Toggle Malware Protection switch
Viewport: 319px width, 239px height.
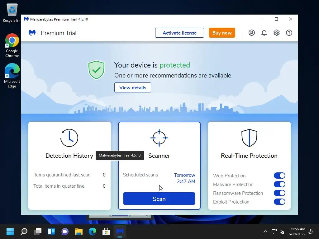click(279, 184)
